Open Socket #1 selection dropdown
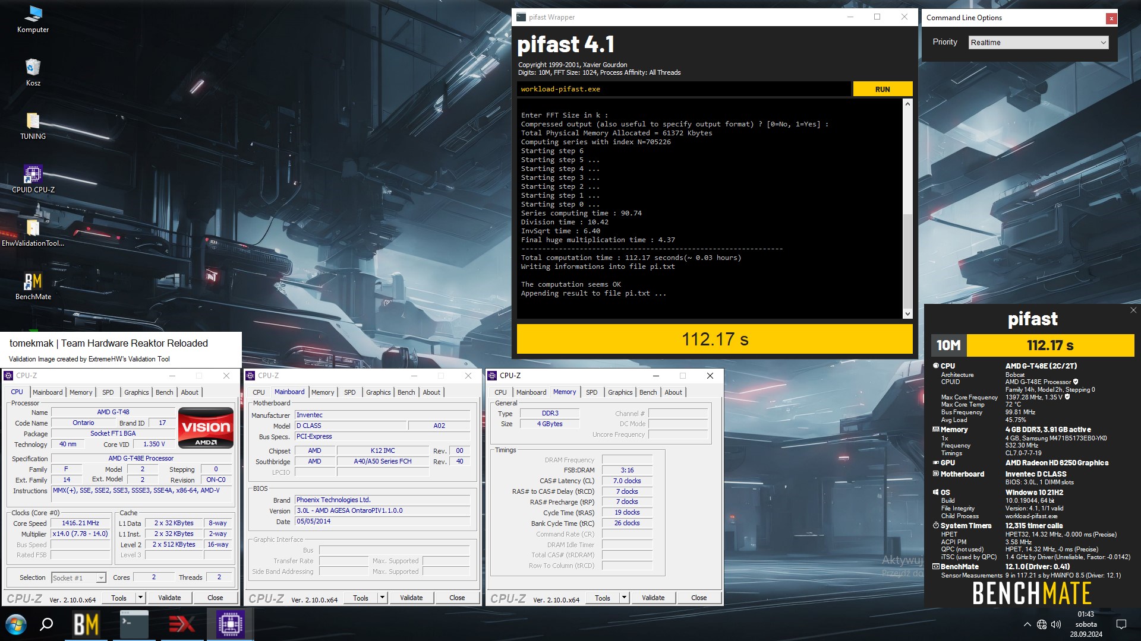 pos(78,577)
